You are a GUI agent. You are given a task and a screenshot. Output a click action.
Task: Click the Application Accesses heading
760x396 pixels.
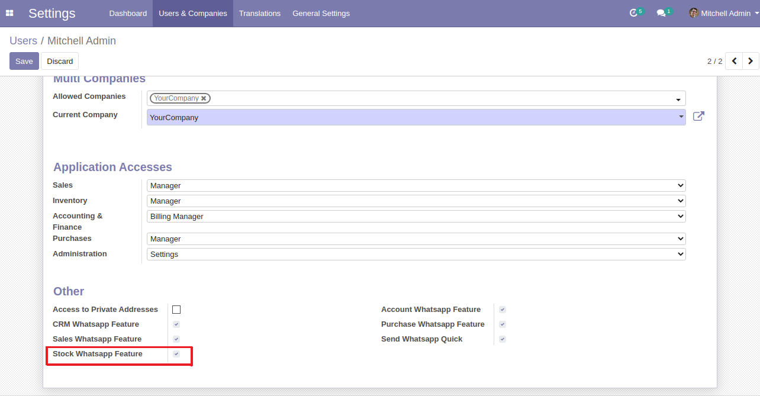[x=112, y=167]
